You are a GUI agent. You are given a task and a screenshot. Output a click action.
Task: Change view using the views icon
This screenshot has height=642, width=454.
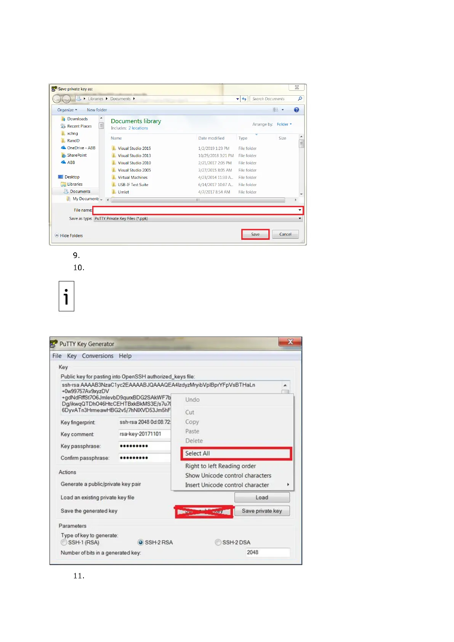click(276, 110)
